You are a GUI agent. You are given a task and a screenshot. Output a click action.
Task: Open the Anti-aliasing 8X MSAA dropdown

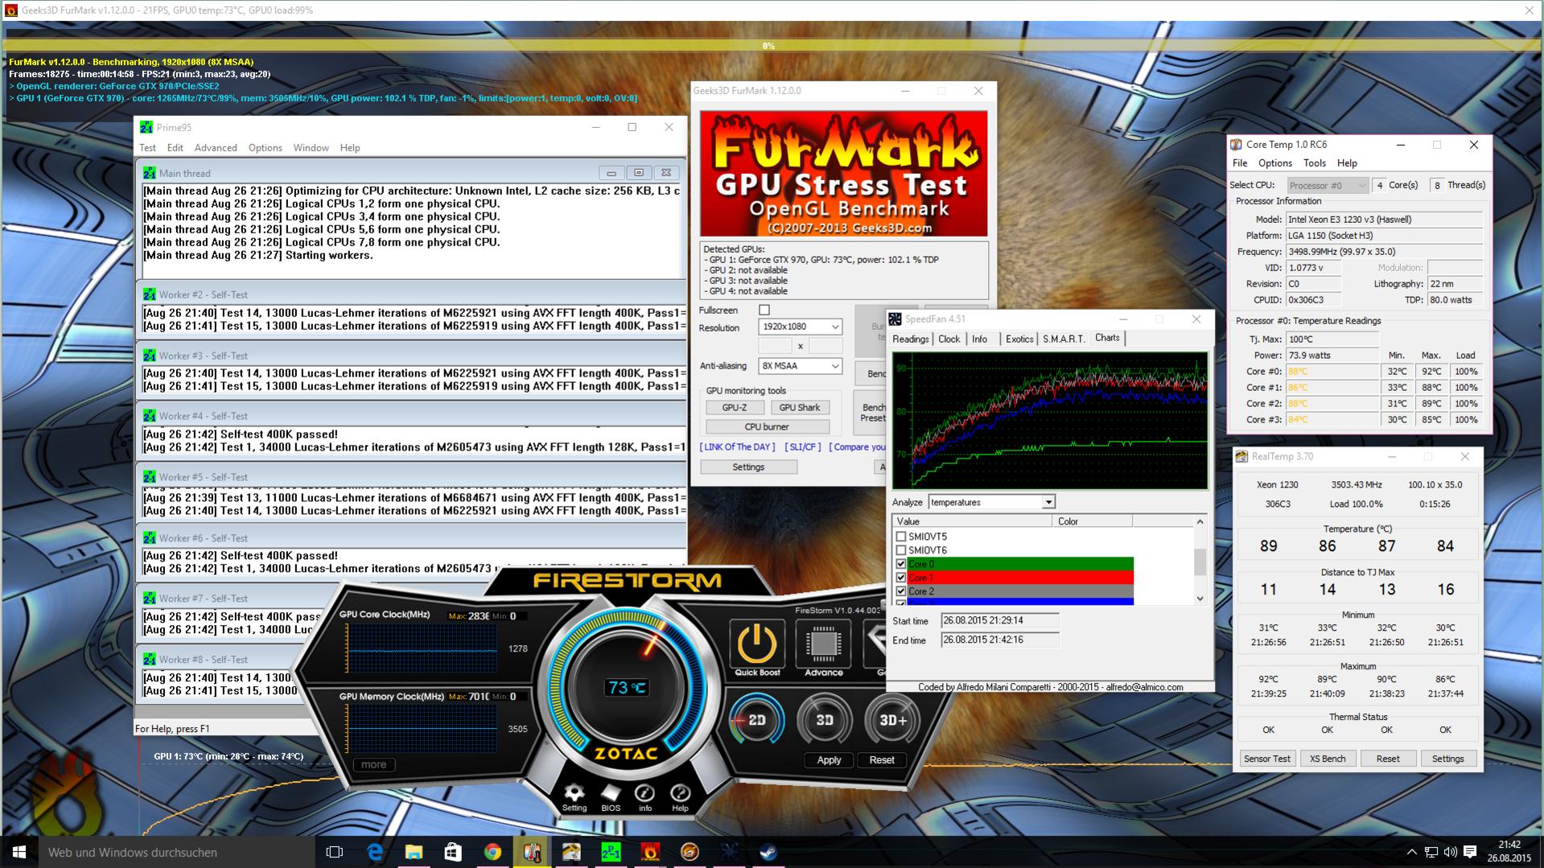[x=800, y=365]
